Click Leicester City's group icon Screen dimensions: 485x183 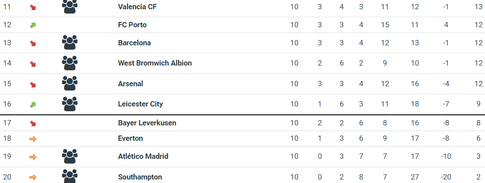70,104
